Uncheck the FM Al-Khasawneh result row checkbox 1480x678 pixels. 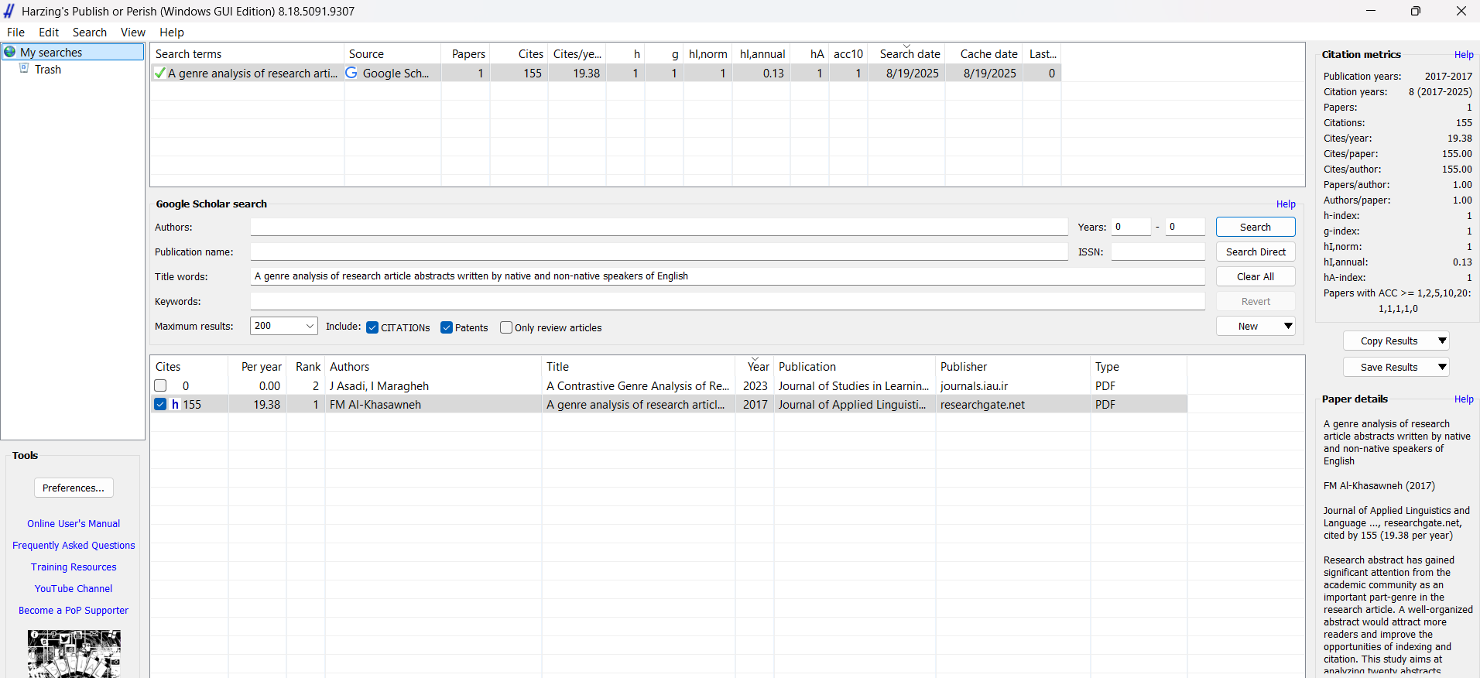[160, 404]
